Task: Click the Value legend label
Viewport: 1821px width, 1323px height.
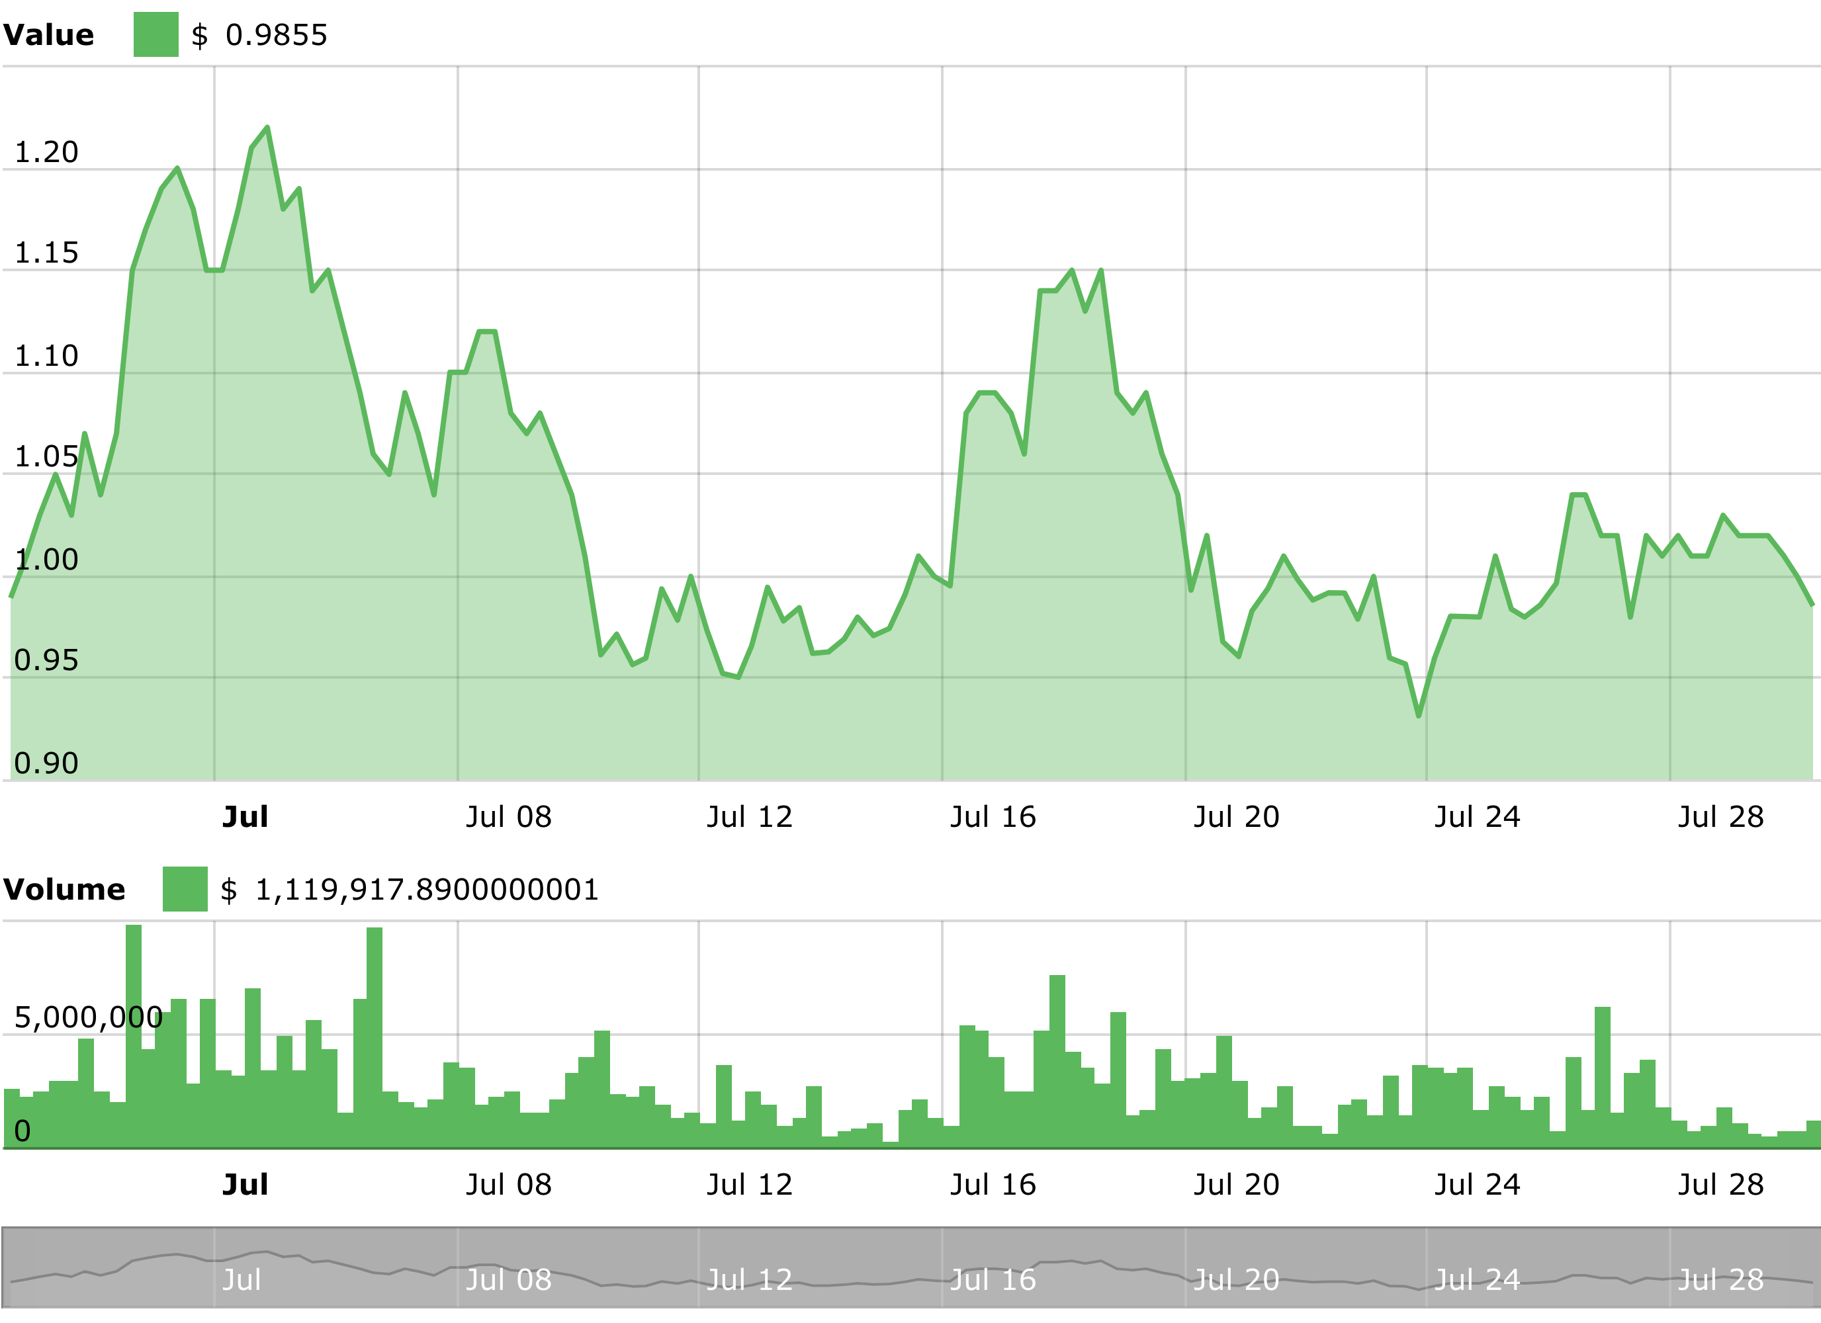Action: click(48, 35)
